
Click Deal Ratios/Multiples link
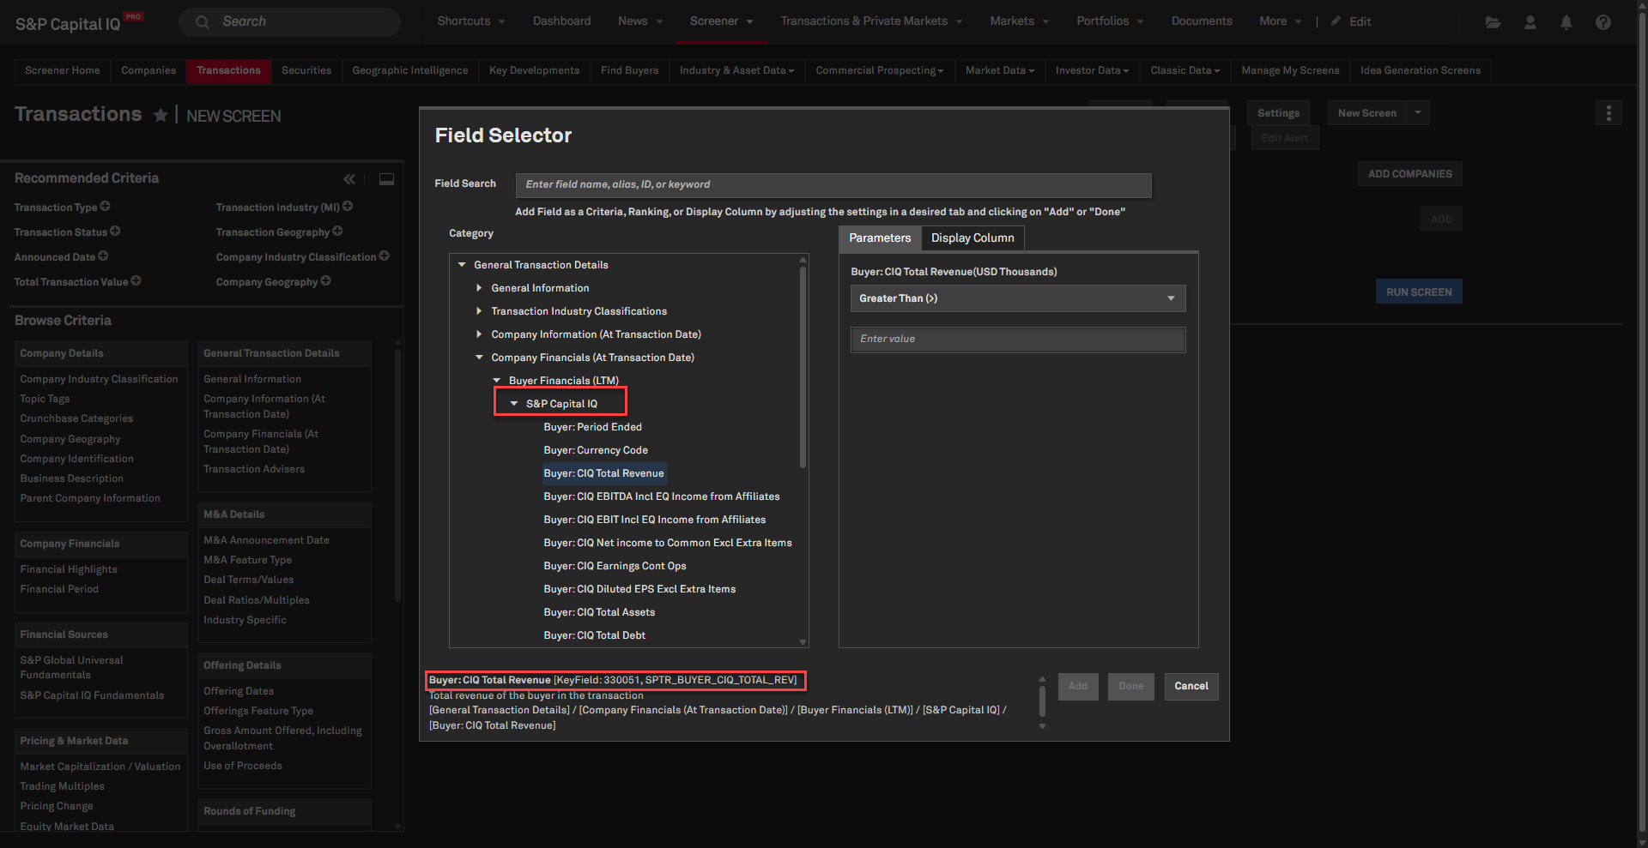click(x=257, y=600)
